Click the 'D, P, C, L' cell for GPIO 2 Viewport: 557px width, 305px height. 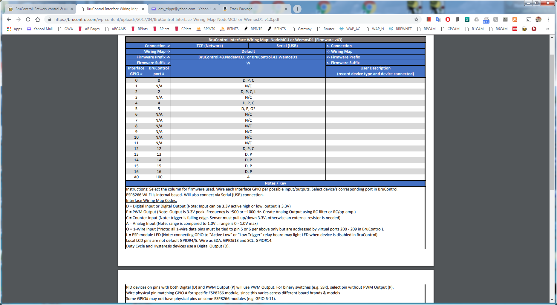pyautogui.click(x=248, y=92)
